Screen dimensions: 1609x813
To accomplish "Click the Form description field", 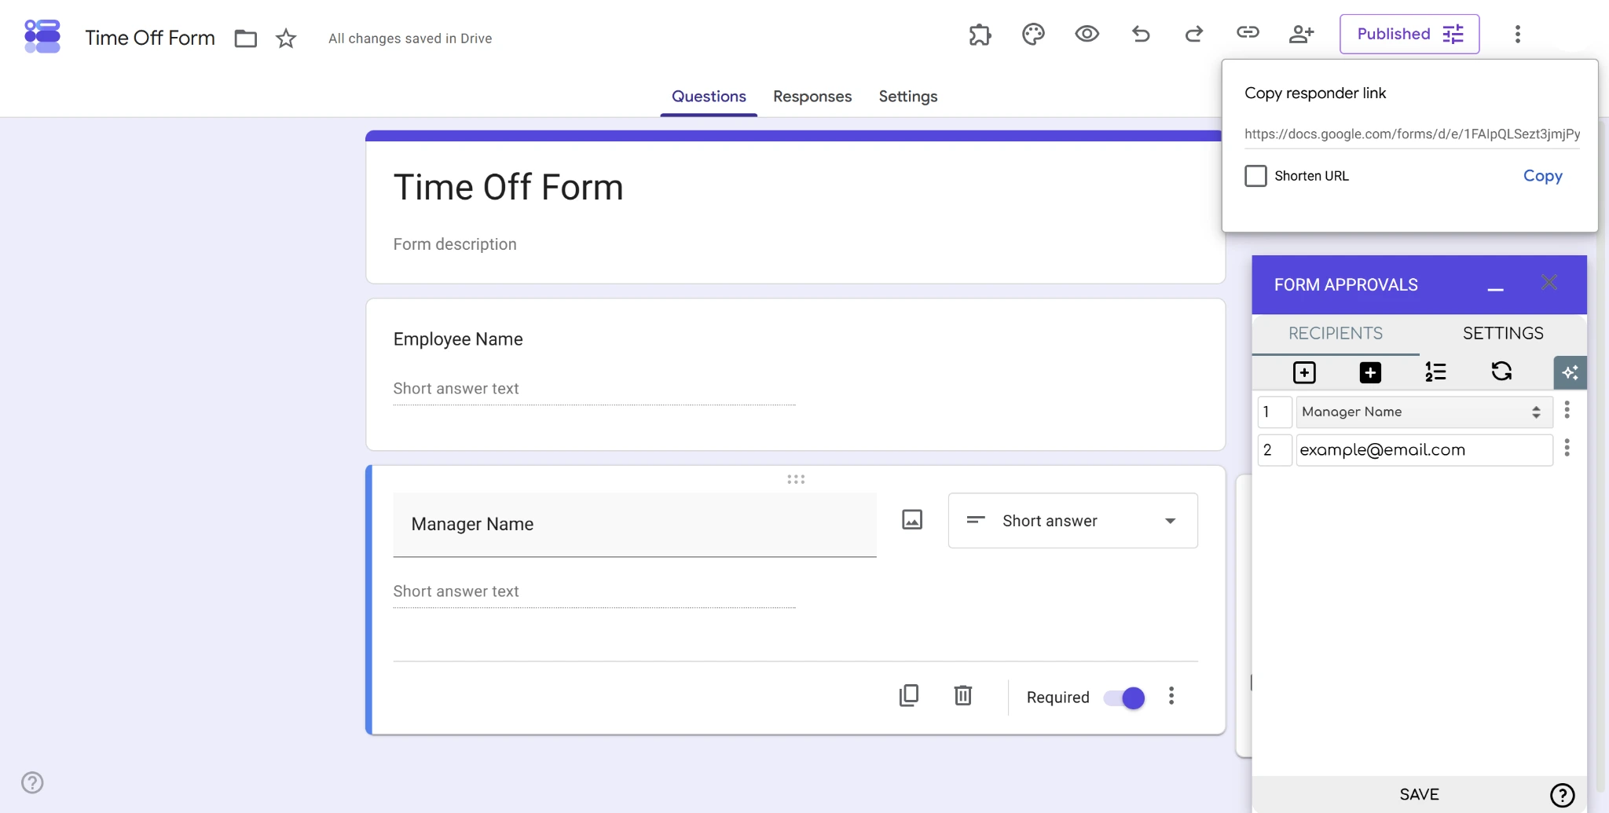I will (x=455, y=244).
